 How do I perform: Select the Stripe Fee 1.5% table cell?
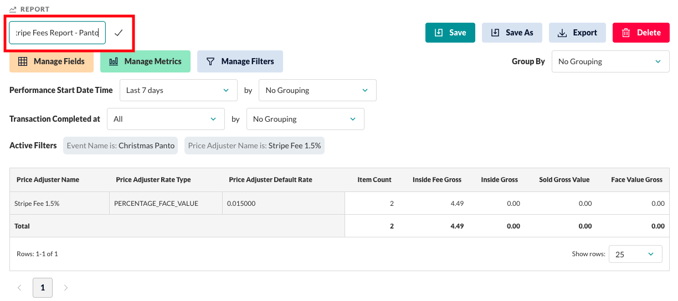pos(60,204)
